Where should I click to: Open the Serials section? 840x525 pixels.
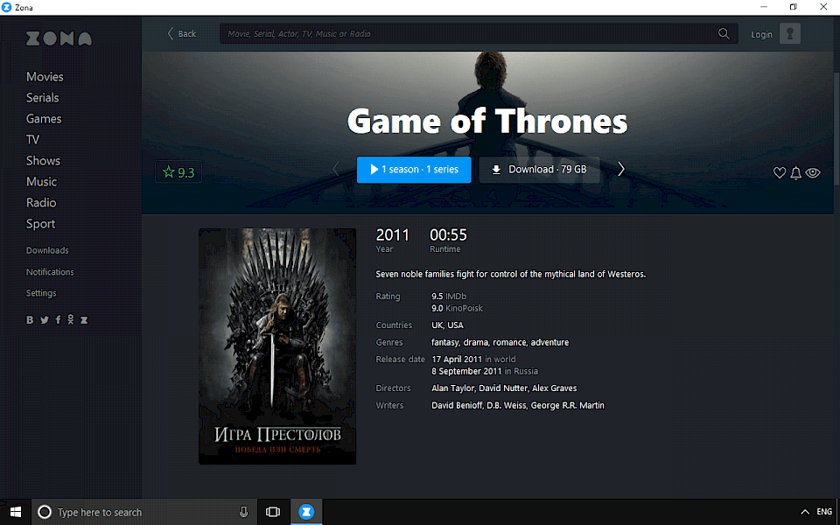pos(43,97)
